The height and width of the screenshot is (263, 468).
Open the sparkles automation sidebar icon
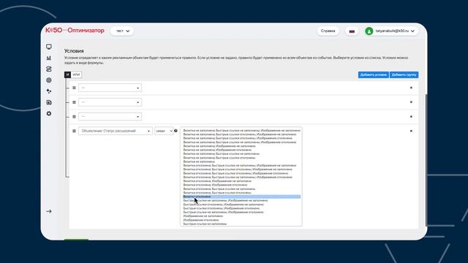(49, 91)
